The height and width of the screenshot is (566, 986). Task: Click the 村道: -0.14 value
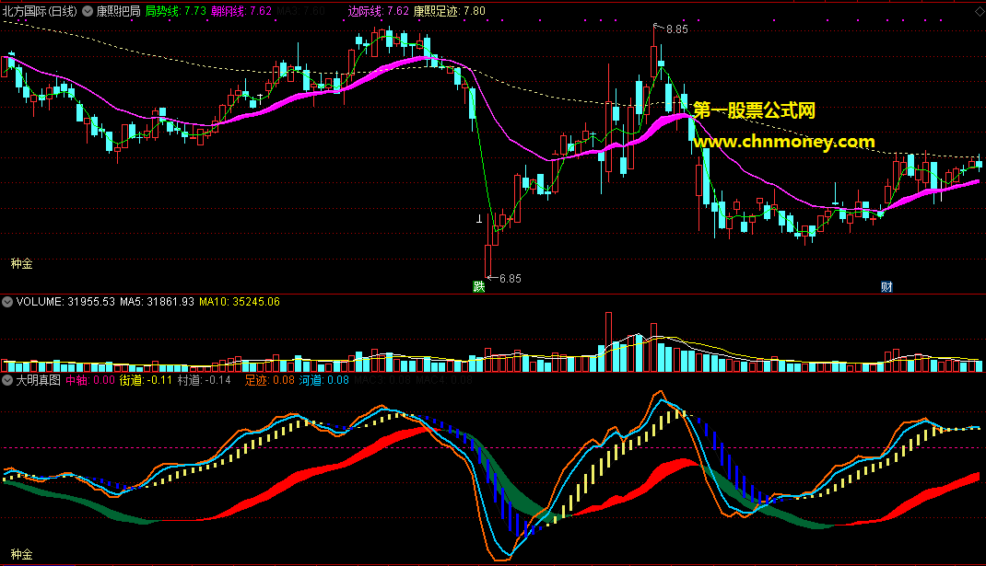(205, 380)
